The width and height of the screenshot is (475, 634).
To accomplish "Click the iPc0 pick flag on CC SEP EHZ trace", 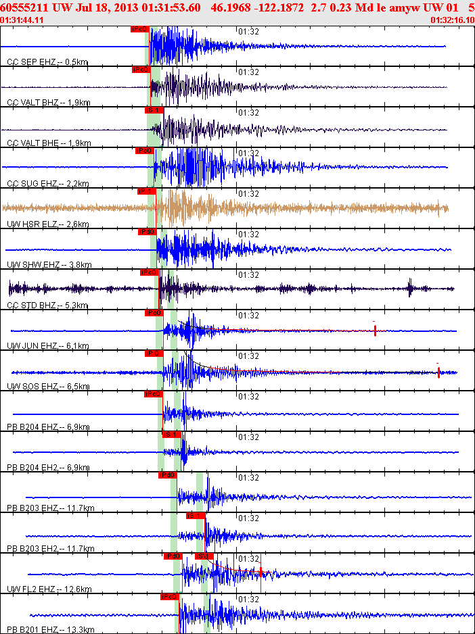I will point(140,29).
